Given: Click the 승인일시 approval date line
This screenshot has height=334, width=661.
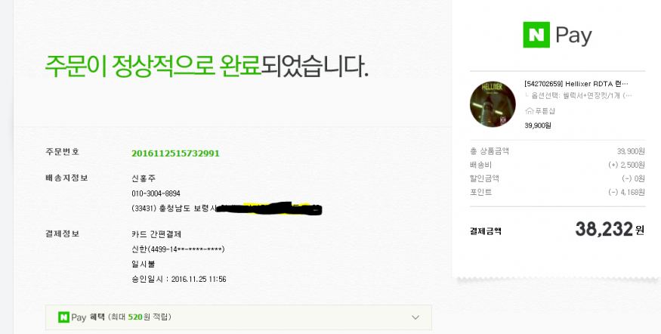Looking at the screenshot, I should click(x=178, y=279).
